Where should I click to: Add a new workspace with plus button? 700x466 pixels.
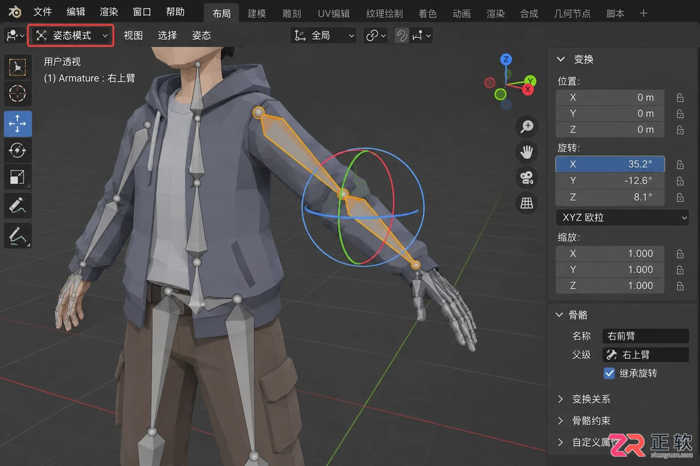(x=644, y=14)
